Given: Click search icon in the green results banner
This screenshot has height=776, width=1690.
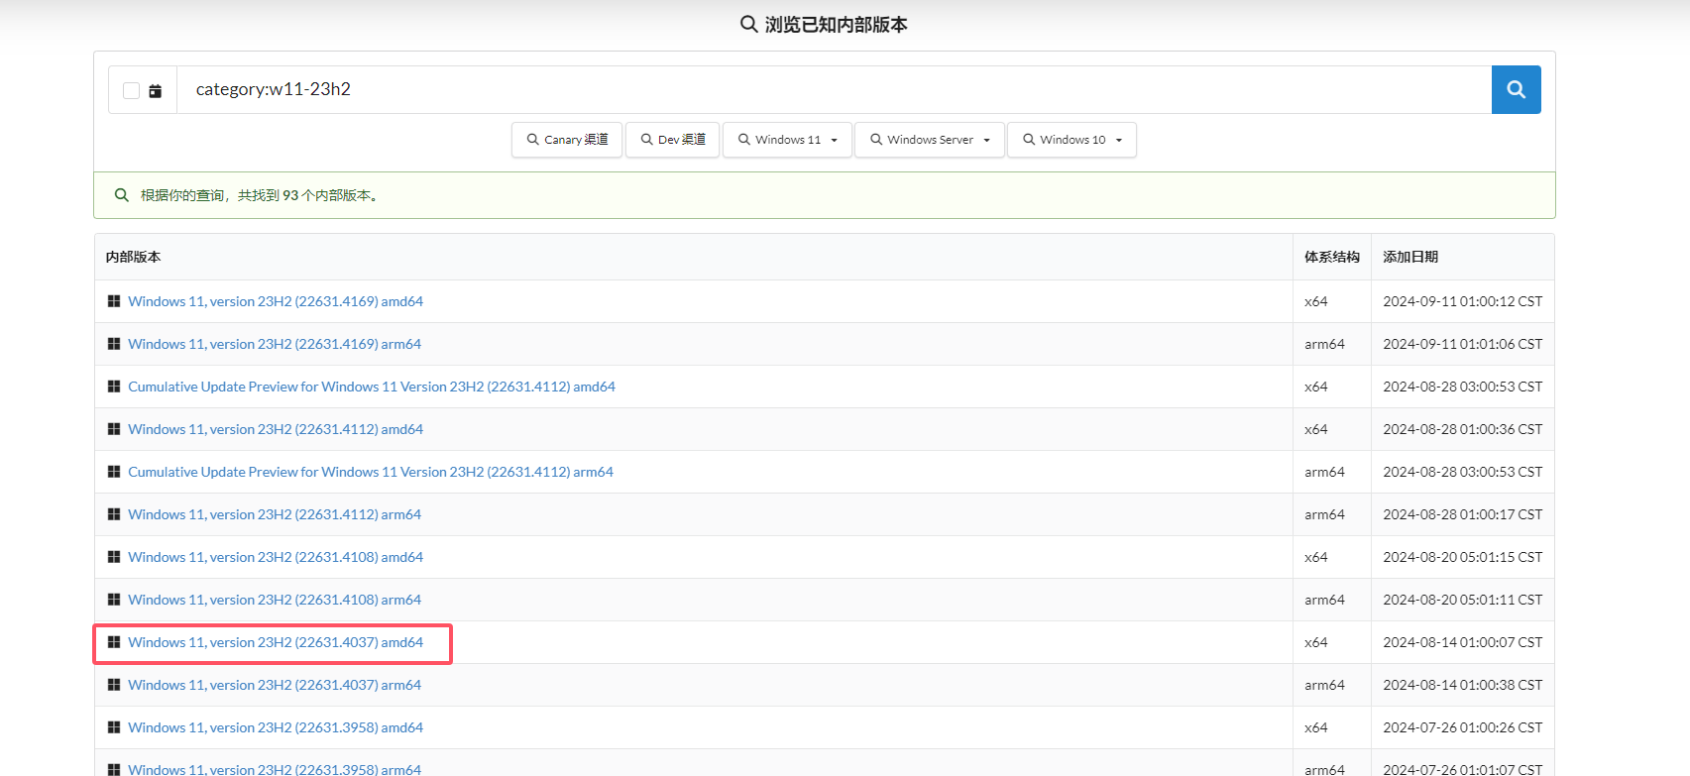Looking at the screenshot, I should 122,195.
